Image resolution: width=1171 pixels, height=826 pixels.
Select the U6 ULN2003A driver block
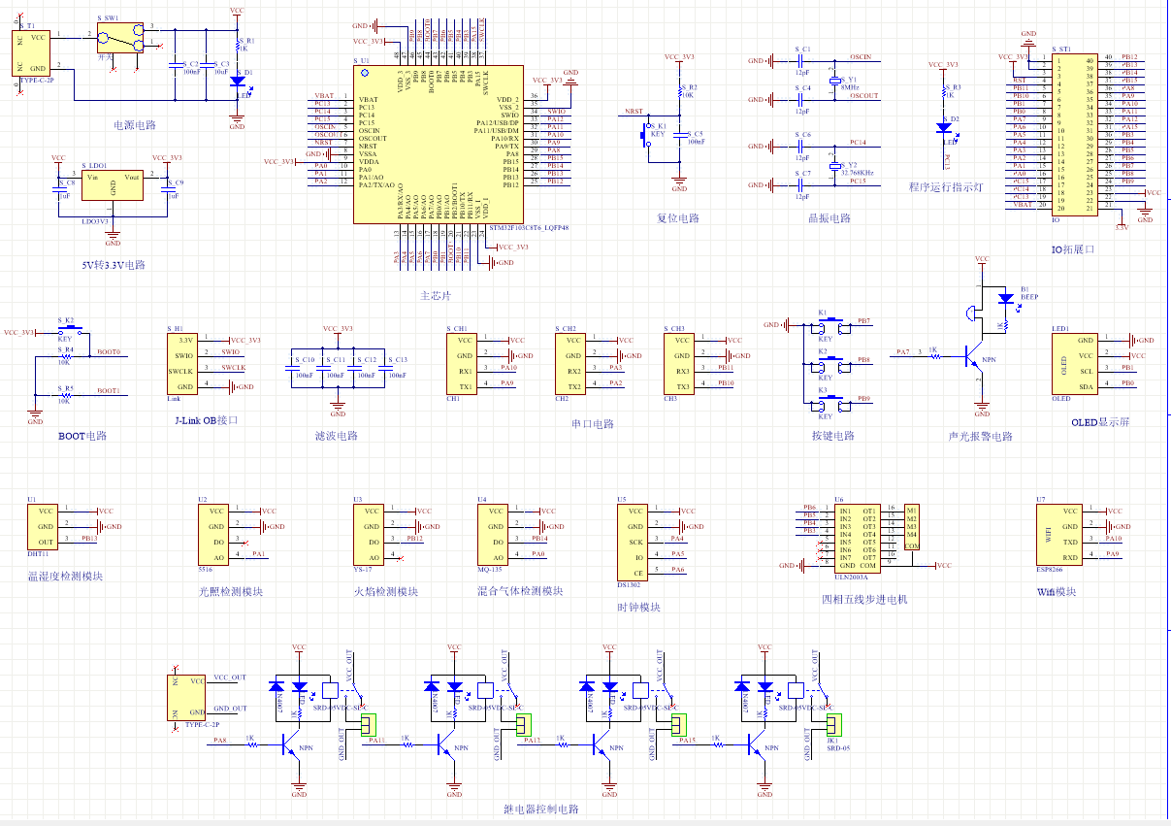(859, 537)
